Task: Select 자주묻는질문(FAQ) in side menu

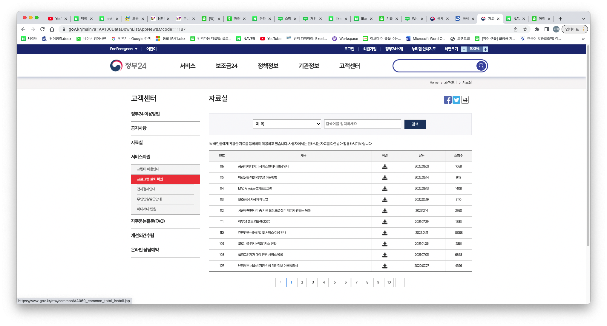Action: click(148, 221)
